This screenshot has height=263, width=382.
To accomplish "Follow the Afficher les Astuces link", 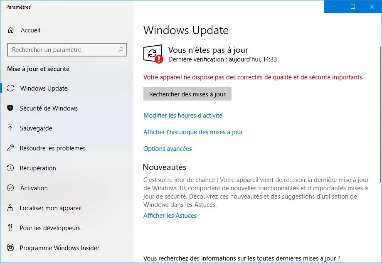I will coord(170,216).
